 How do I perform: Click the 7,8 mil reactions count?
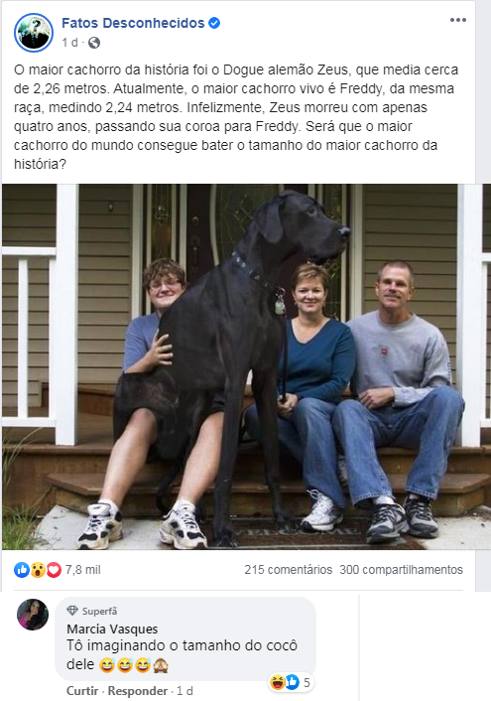point(83,570)
